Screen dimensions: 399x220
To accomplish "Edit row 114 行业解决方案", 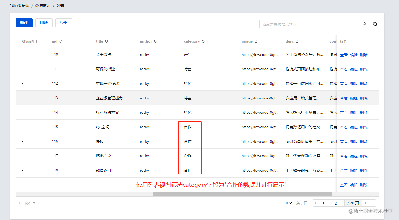I will 354,113.
